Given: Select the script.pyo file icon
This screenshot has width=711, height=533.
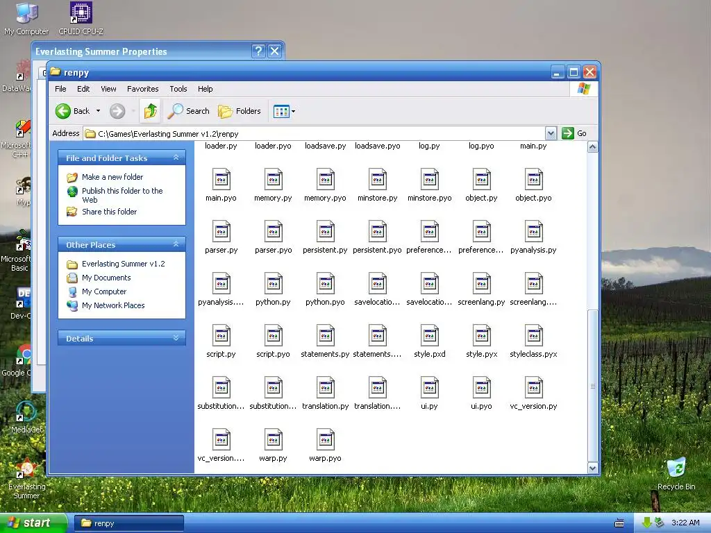Looking at the screenshot, I should (274, 335).
